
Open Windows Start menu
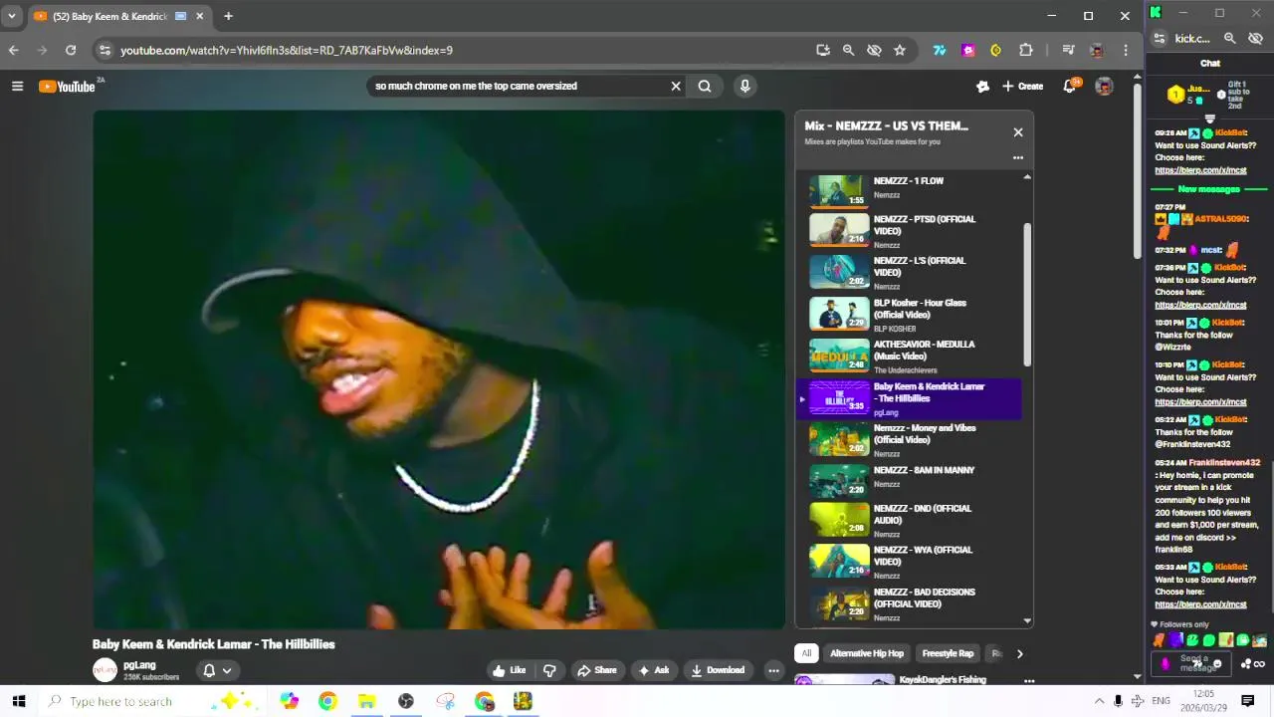(18, 701)
